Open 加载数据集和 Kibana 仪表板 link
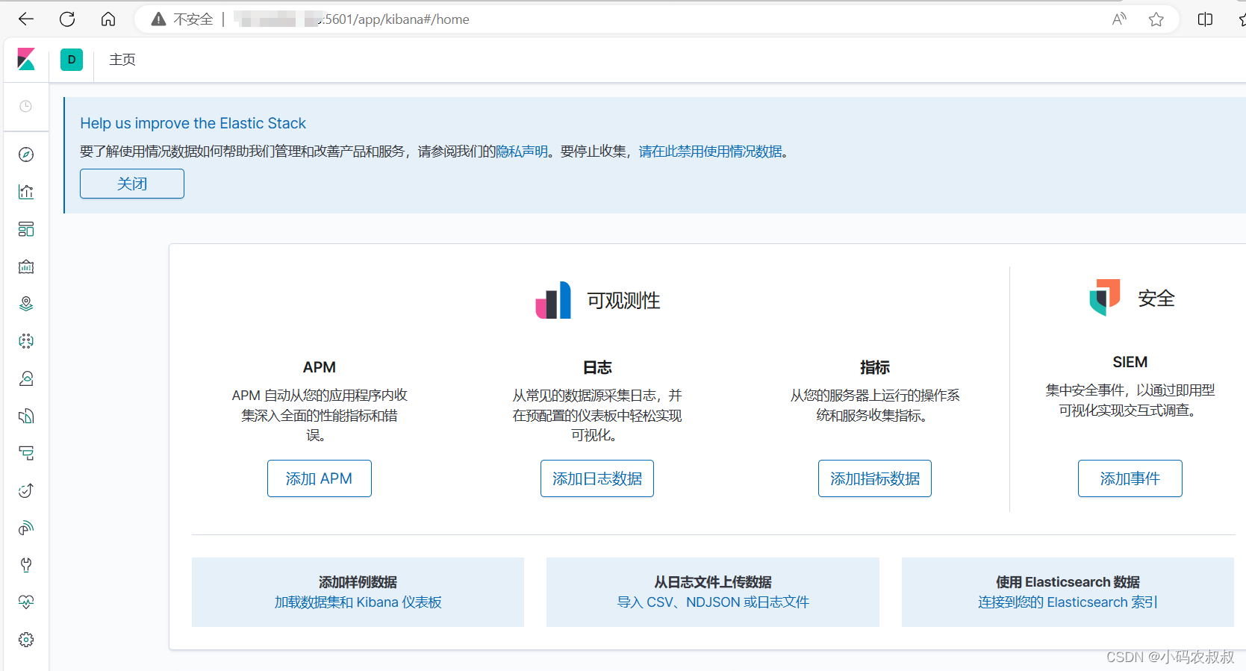Image resolution: width=1246 pixels, height=671 pixels. [358, 602]
